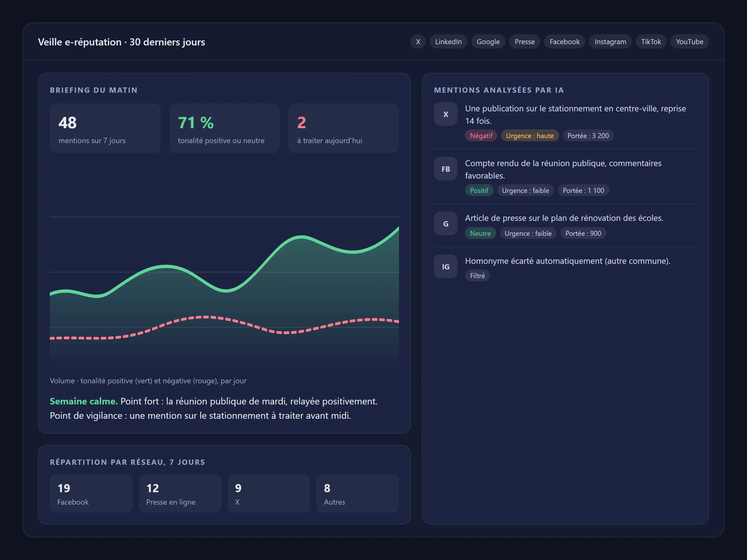This screenshot has height=560, width=747.
Task: Click the Urgence : haute tag
Action: coord(529,136)
